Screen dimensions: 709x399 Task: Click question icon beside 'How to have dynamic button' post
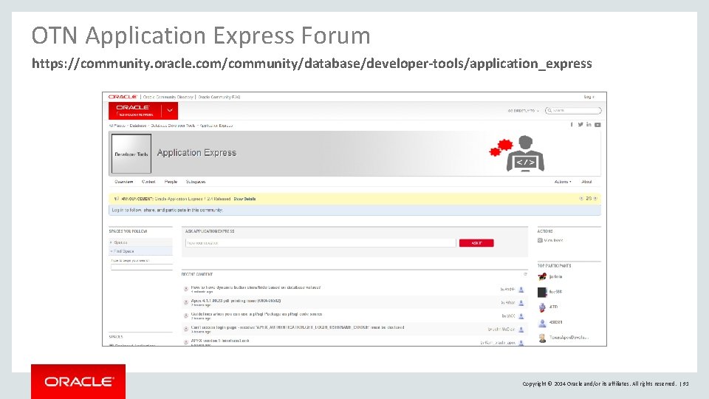coord(186,289)
